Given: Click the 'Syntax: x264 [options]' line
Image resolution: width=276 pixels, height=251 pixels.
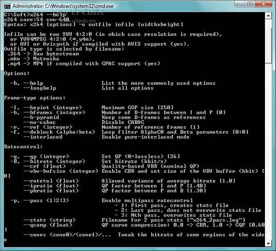Looking at the screenshot, I should pos(93,24).
